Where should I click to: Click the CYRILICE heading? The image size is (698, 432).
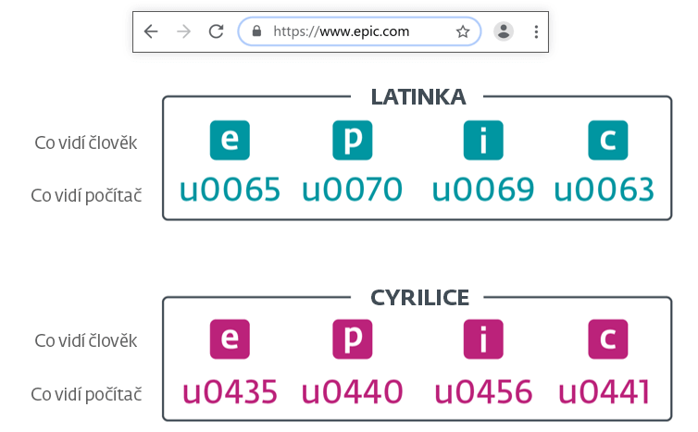pos(419,298)
